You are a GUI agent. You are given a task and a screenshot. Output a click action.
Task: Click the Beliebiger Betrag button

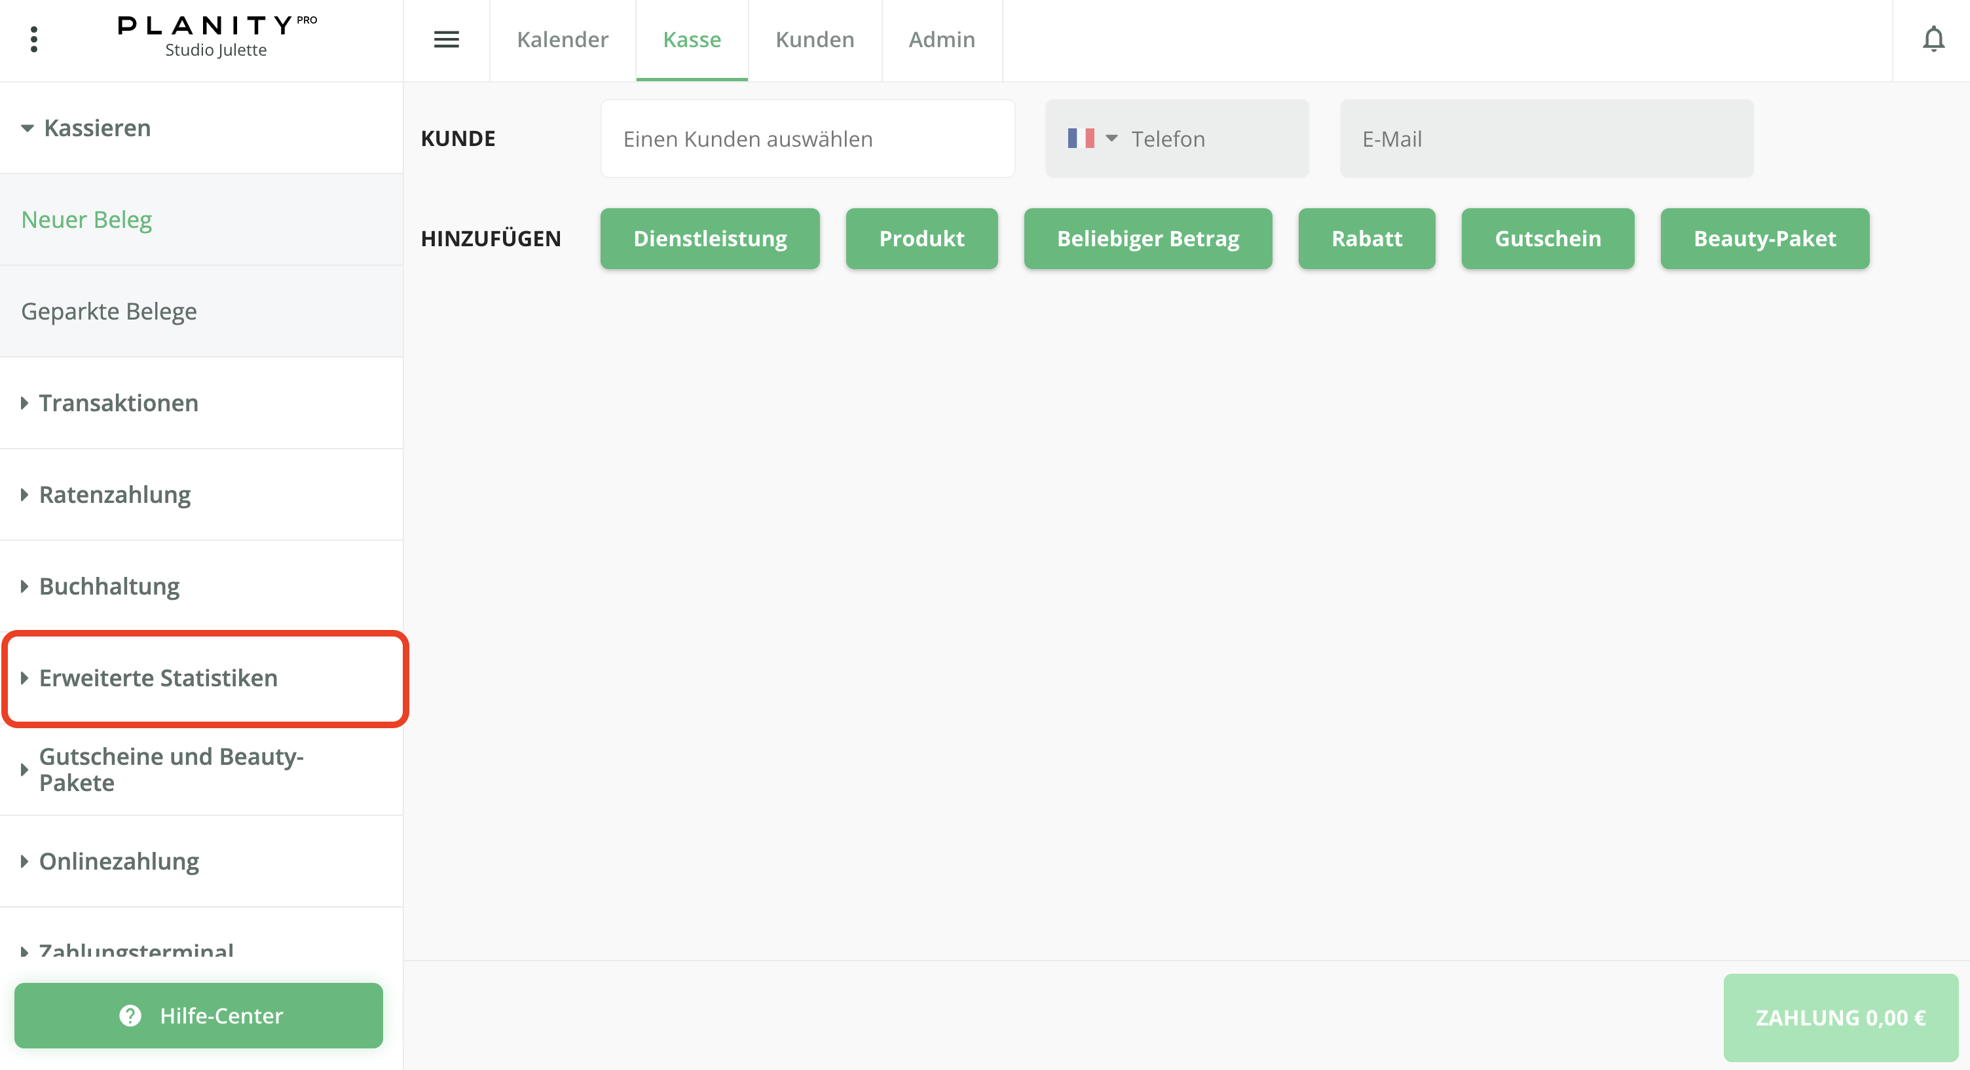1147,238
